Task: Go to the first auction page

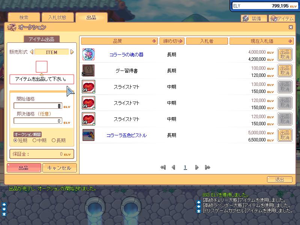Action: [163, 168]
